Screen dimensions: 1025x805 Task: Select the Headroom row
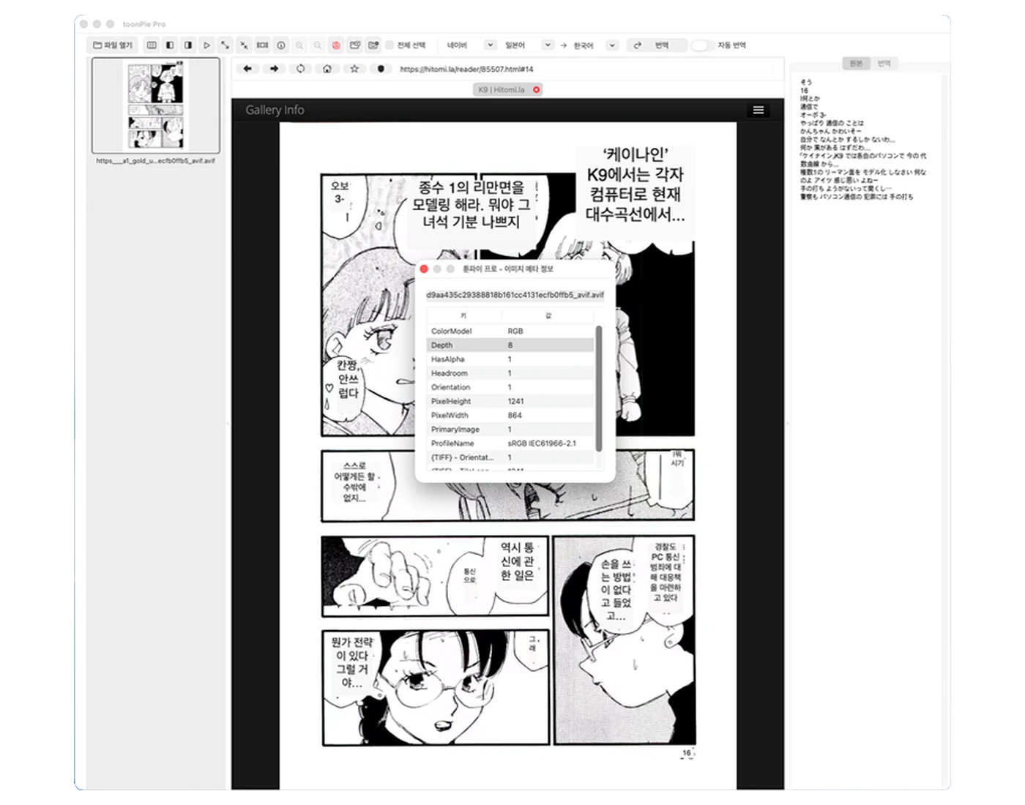[510, 373]
